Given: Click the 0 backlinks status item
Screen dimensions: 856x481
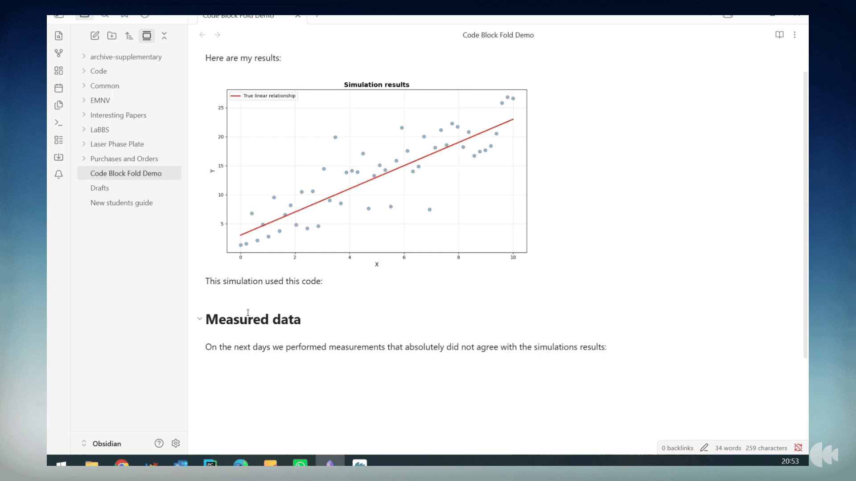Looking at the screenshot, I should point(677,448).
